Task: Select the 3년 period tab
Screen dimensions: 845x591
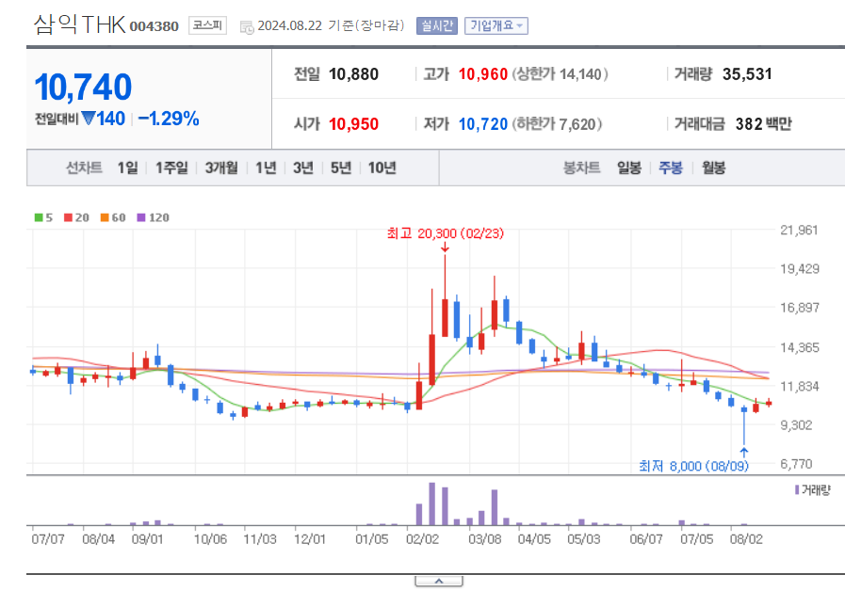Action: [301, 168]
